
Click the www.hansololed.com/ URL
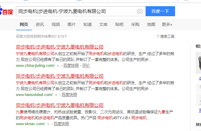click(x=34, y=95)
